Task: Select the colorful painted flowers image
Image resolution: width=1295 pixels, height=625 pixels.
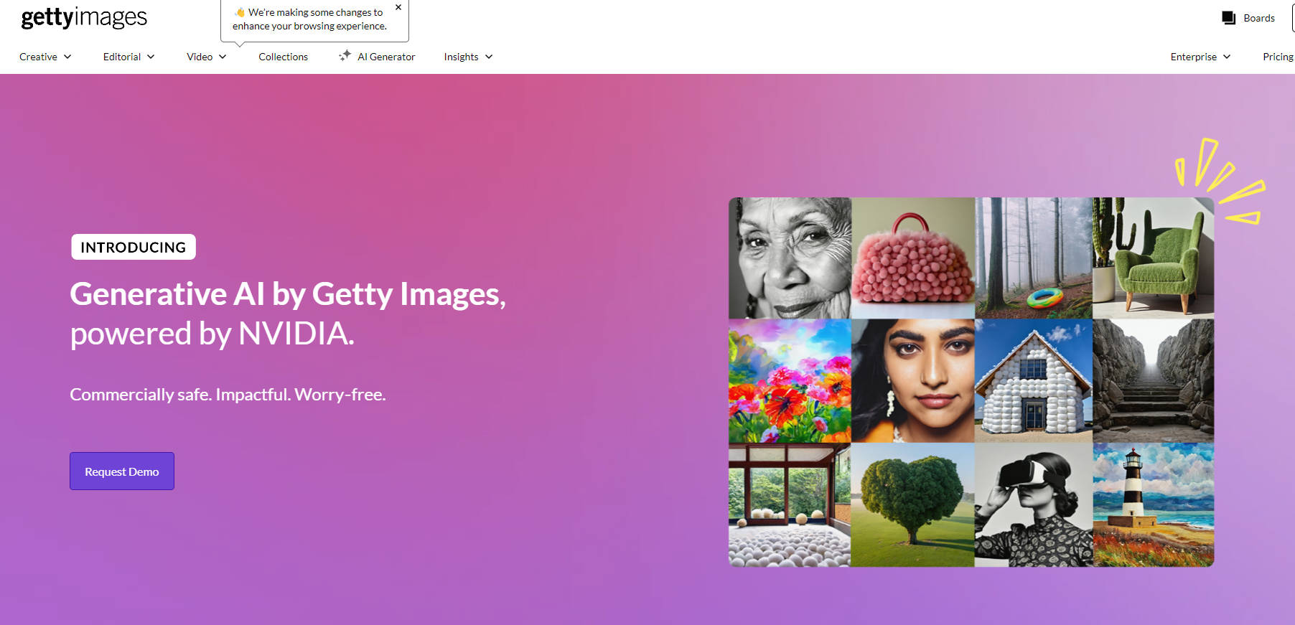Action: pyautogui.click(x=790, y=381)
